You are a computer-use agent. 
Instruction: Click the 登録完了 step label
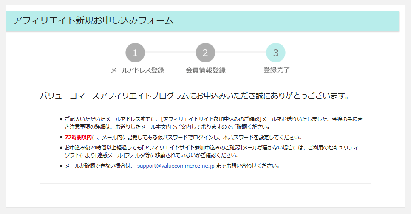(277, 70)
